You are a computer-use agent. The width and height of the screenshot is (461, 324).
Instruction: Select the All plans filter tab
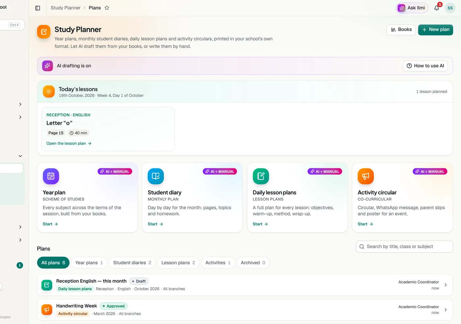click(53, 263)
